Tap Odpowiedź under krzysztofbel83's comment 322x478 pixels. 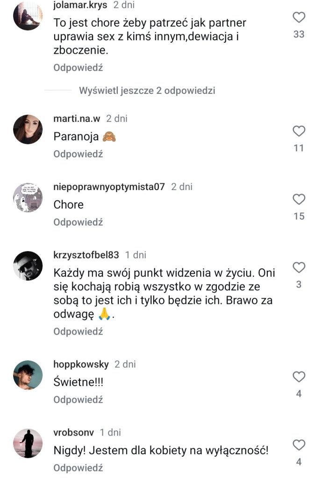78,331
